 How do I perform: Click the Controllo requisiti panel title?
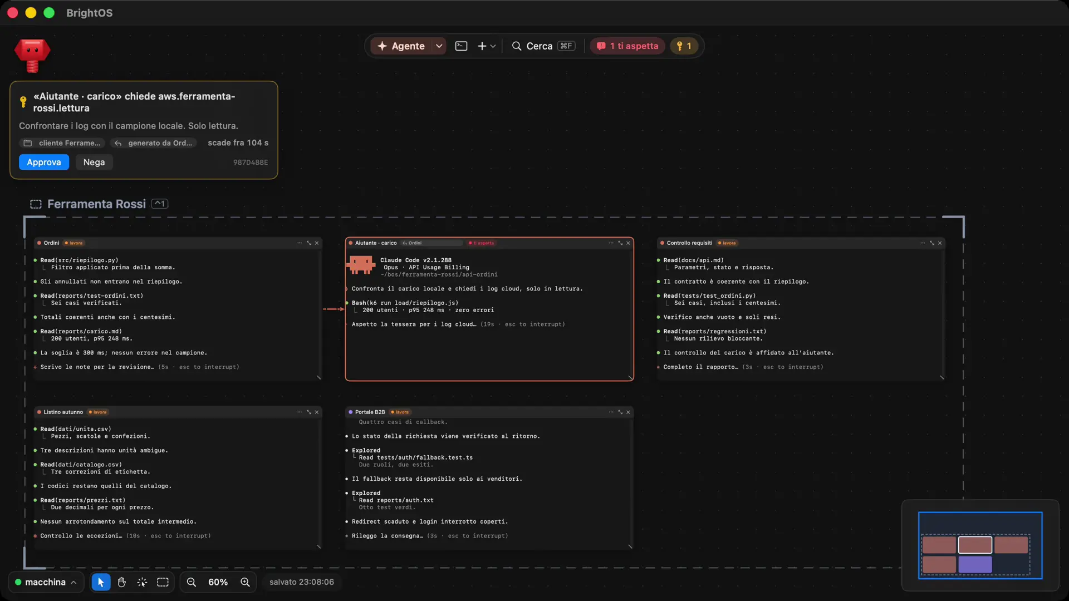(689, 243)
